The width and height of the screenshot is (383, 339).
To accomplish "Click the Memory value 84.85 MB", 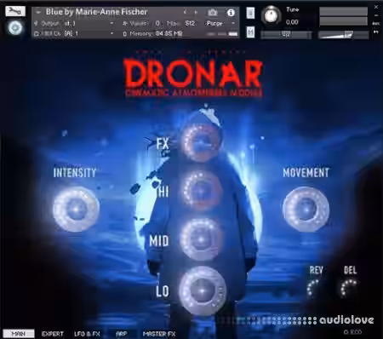I will click(x=169, y=34).
